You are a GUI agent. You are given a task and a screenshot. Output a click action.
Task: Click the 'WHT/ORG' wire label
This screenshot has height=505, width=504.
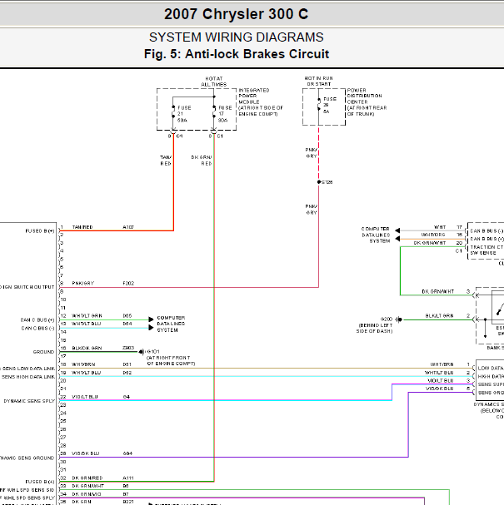click(433, 235)
